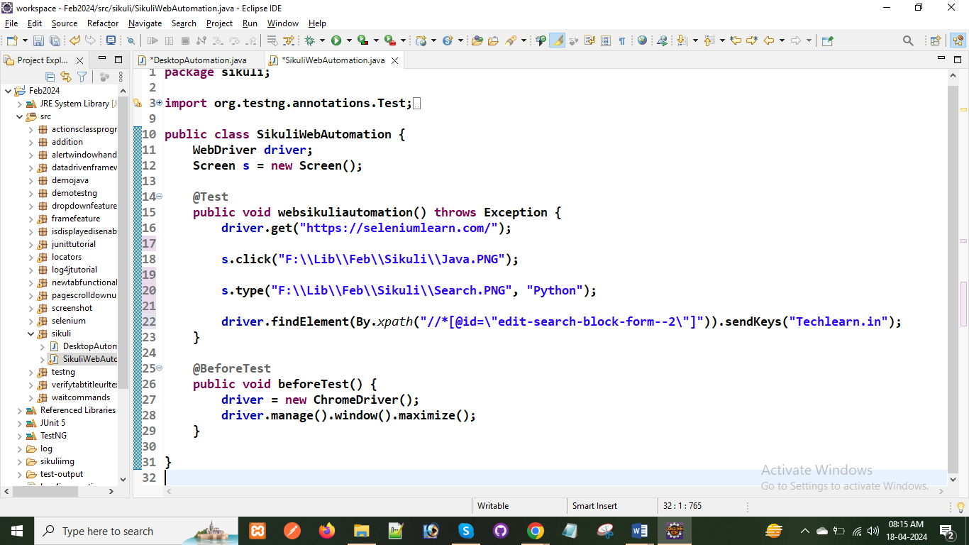Click the Smart Insert status button
Screen dimensions: 969x545
[x=596, y=505]
